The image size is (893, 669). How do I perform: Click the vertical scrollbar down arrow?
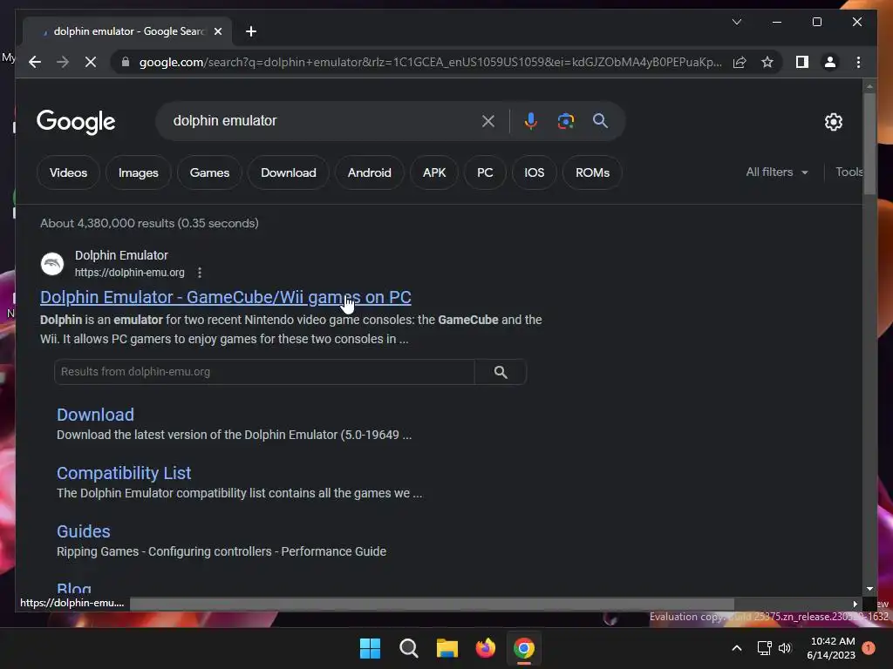(x=869, y=589)
